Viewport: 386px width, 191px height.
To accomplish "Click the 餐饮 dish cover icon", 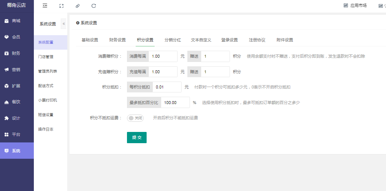I will [7, 102].
